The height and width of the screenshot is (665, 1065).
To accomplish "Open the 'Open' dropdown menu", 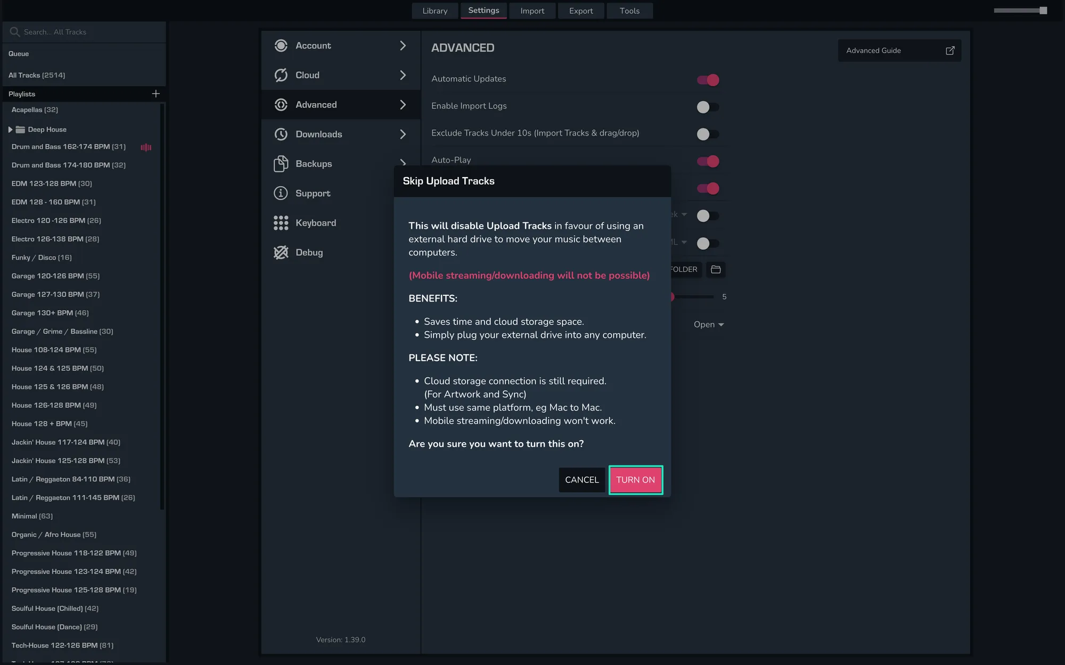I will point(708,325).
